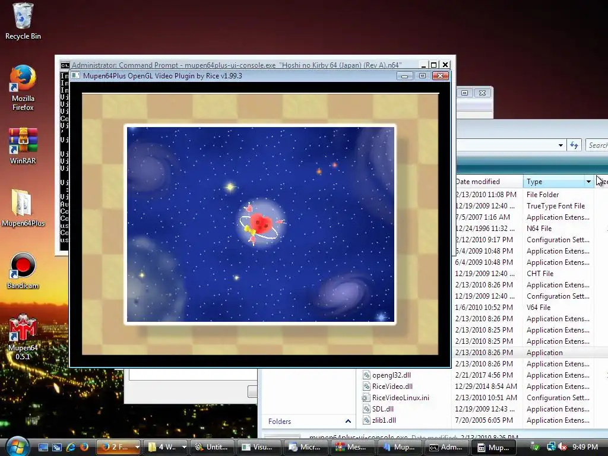Click the SDL.dll file icon
The image size is (608, 456).
point(366,408)
